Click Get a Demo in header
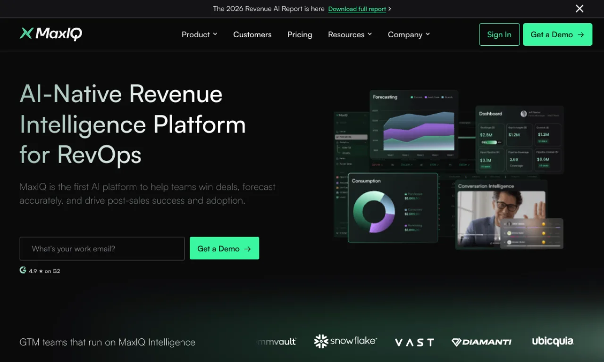The image size is (604, 362). point(557,34)
